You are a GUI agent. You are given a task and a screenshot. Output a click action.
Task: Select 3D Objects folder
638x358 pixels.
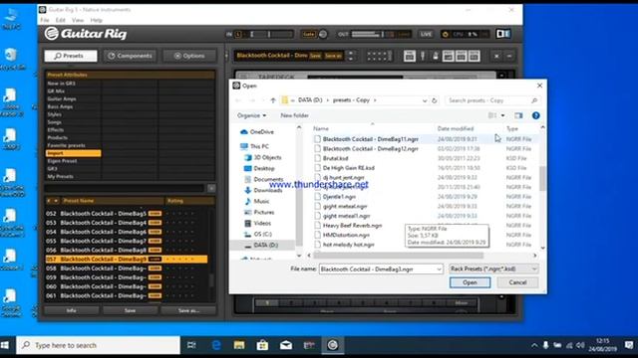267,157
